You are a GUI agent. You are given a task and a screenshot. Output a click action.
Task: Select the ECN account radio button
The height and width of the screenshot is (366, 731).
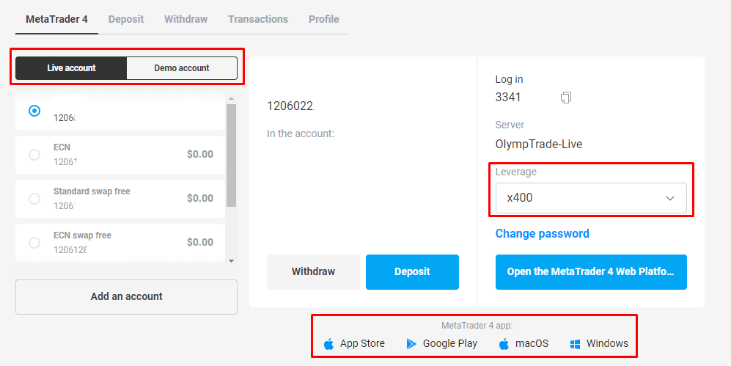[34, 154]
